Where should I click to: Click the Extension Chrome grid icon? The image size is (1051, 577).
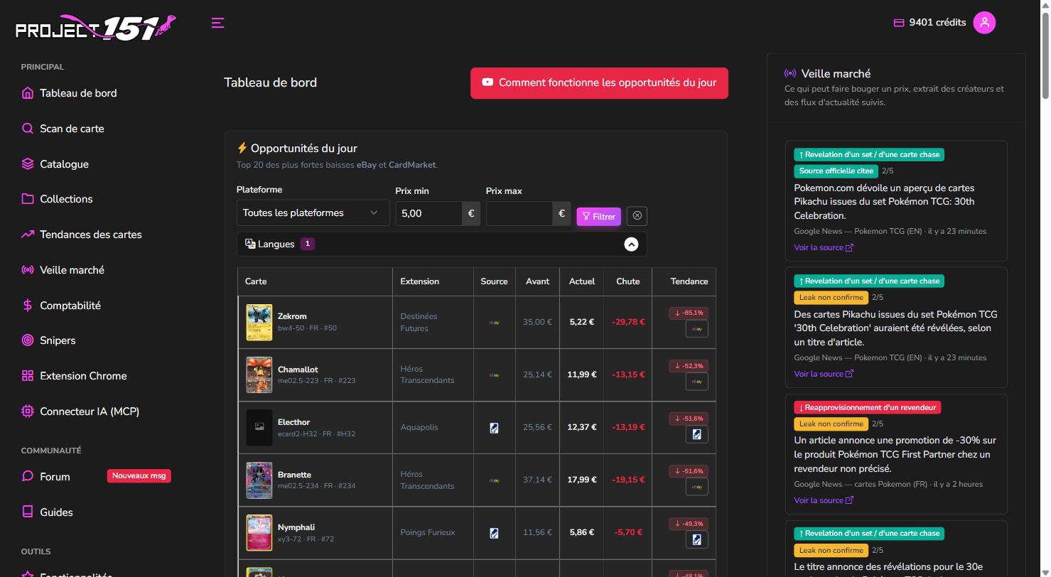click(x=28, y=376)
